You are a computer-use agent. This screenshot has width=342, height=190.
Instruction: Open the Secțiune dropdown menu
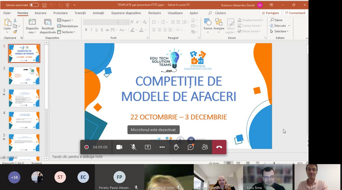click(67, 32)
